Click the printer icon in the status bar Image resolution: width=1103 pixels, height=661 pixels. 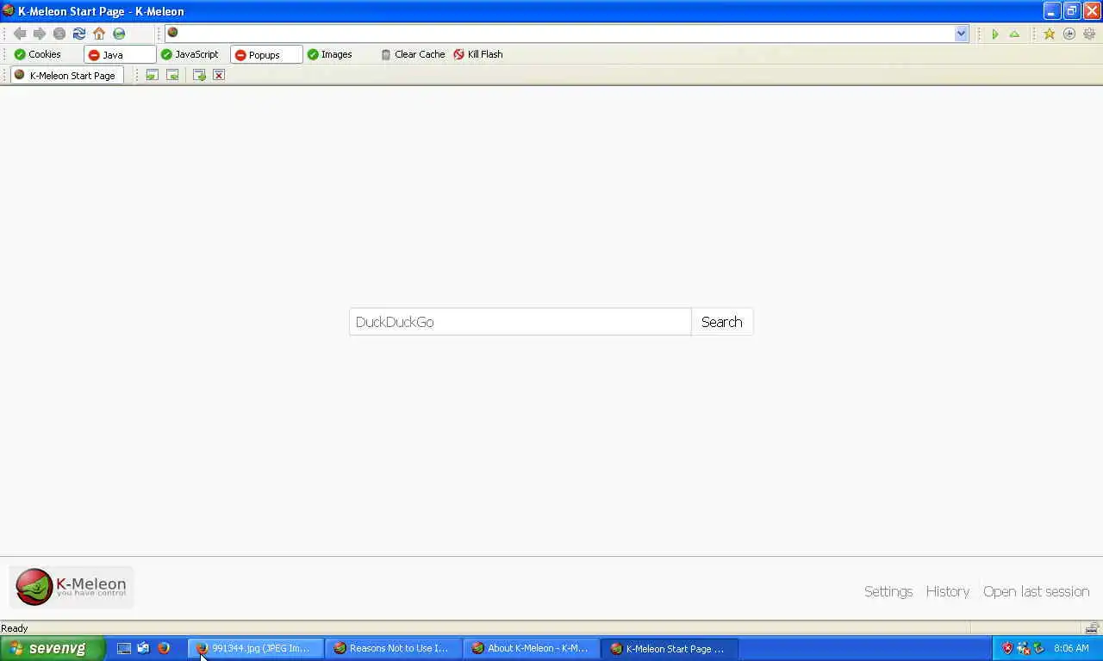pyautogui.click(x=1092, y=627)
